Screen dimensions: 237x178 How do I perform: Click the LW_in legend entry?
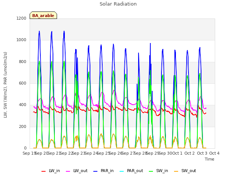[x=51, y=171]
